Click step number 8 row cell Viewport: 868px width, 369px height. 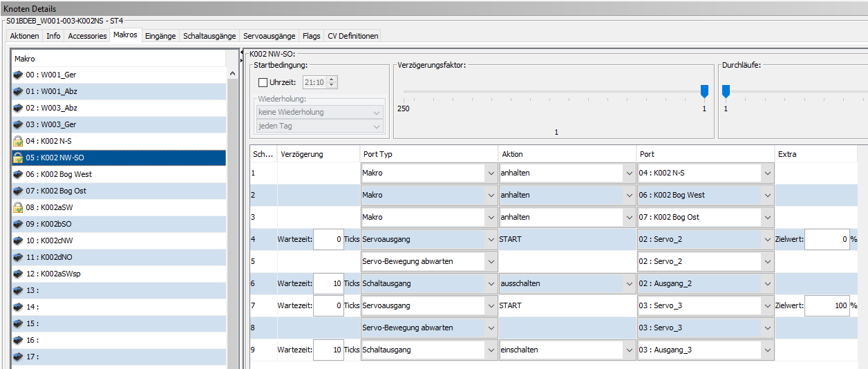(263, 328)
